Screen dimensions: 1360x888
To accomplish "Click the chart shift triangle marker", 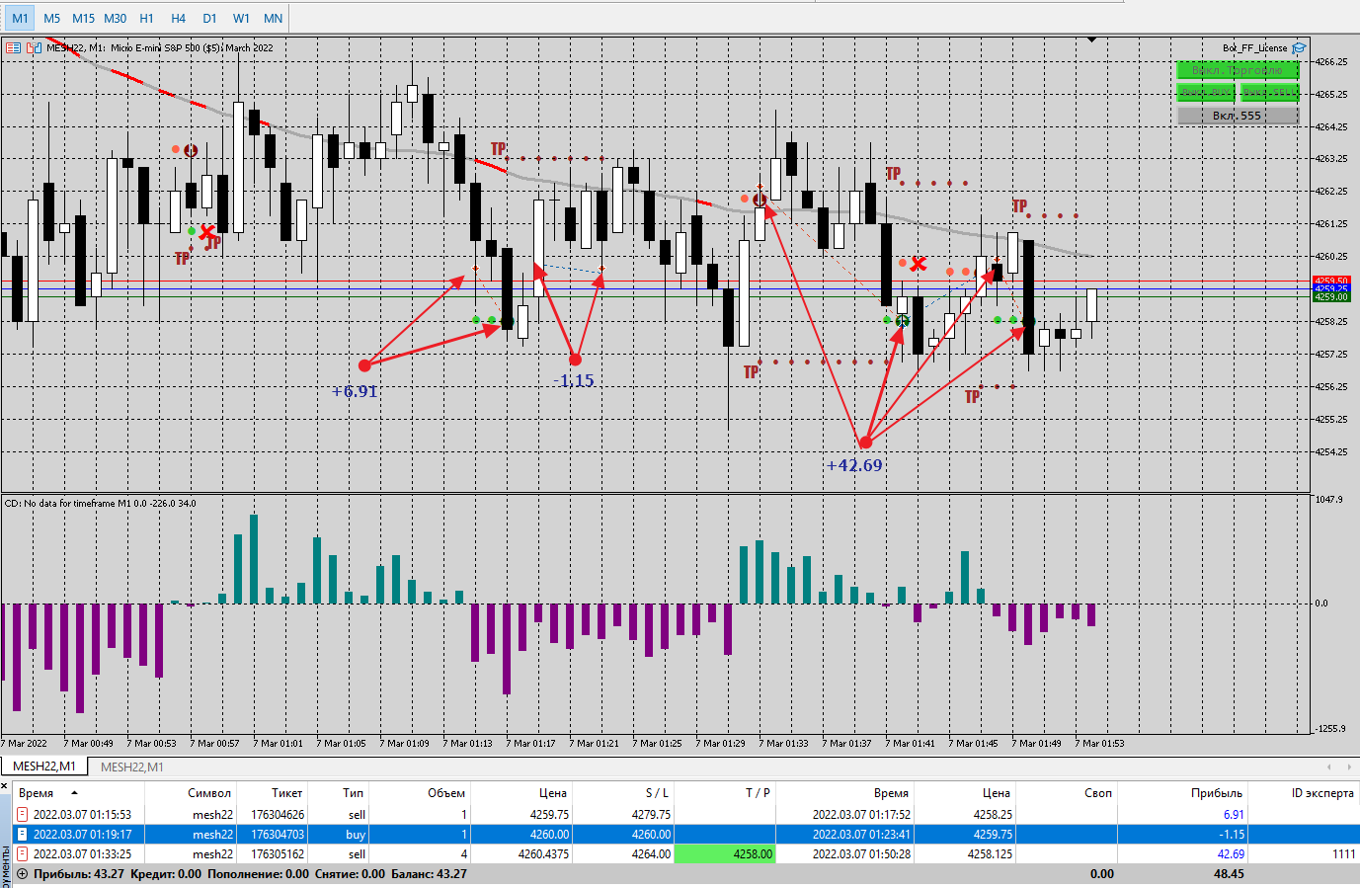I will pyautogui.click(x=1091, y=40).
